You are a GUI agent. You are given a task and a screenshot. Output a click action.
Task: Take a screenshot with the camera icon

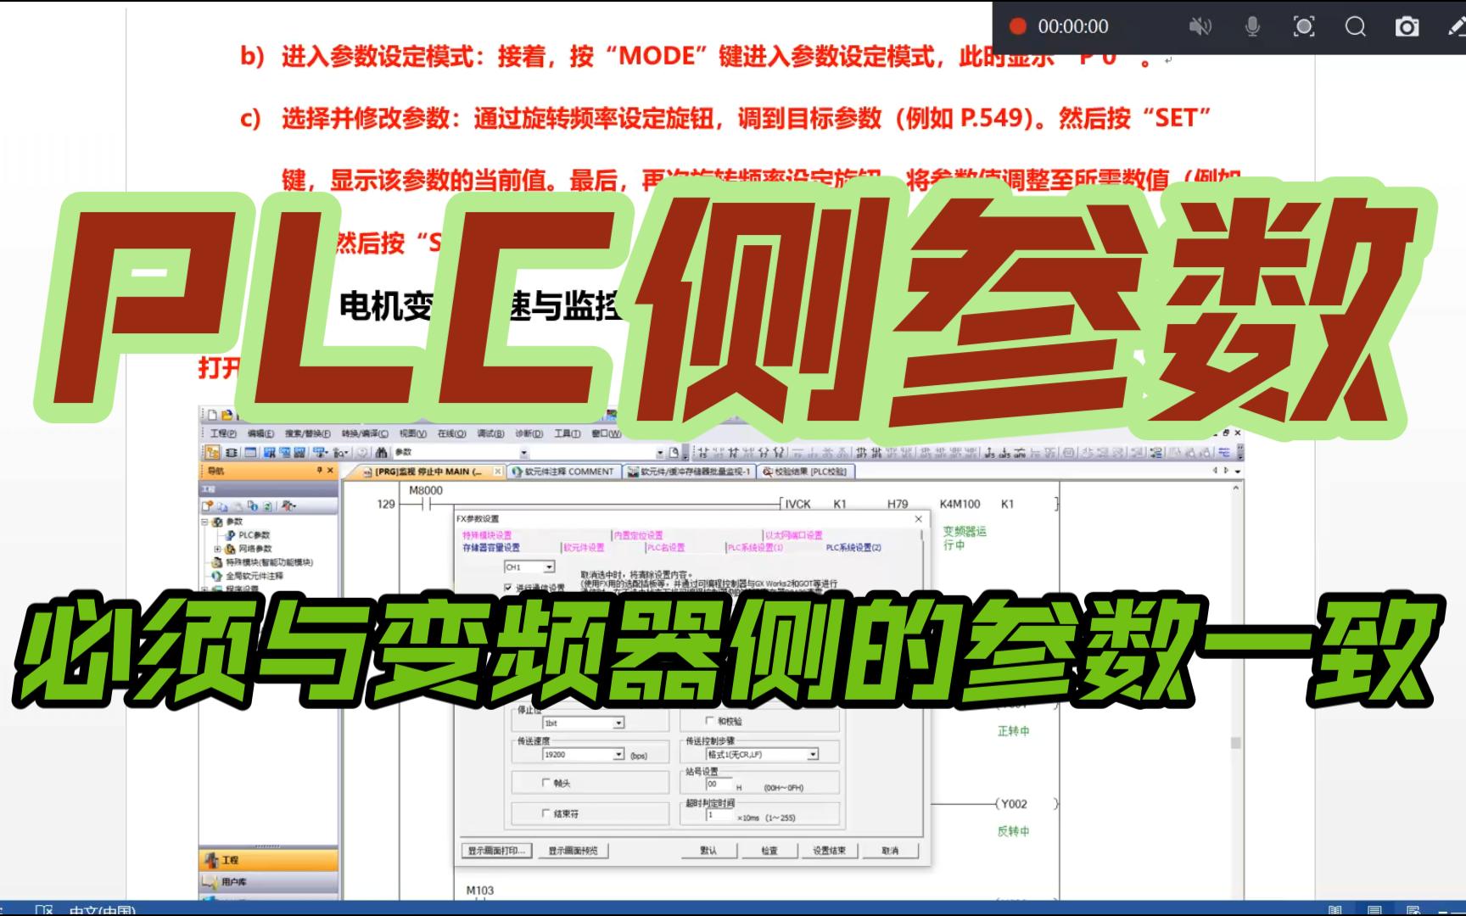click(x=1407, y=26)
